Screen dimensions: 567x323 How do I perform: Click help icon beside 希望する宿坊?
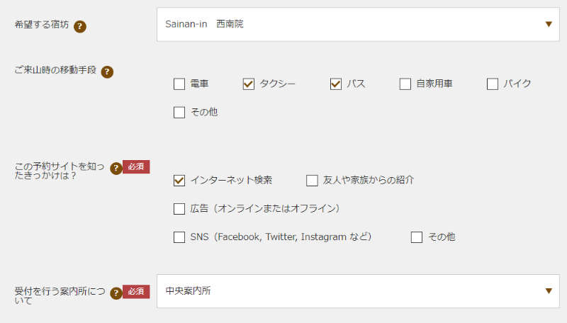[x=80, y=26]
